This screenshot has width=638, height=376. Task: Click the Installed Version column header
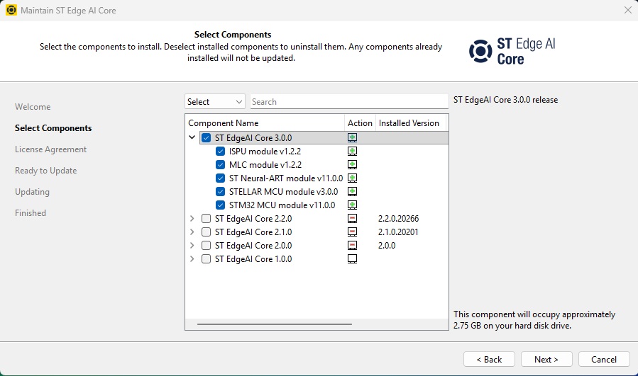[x=411, y=123]
